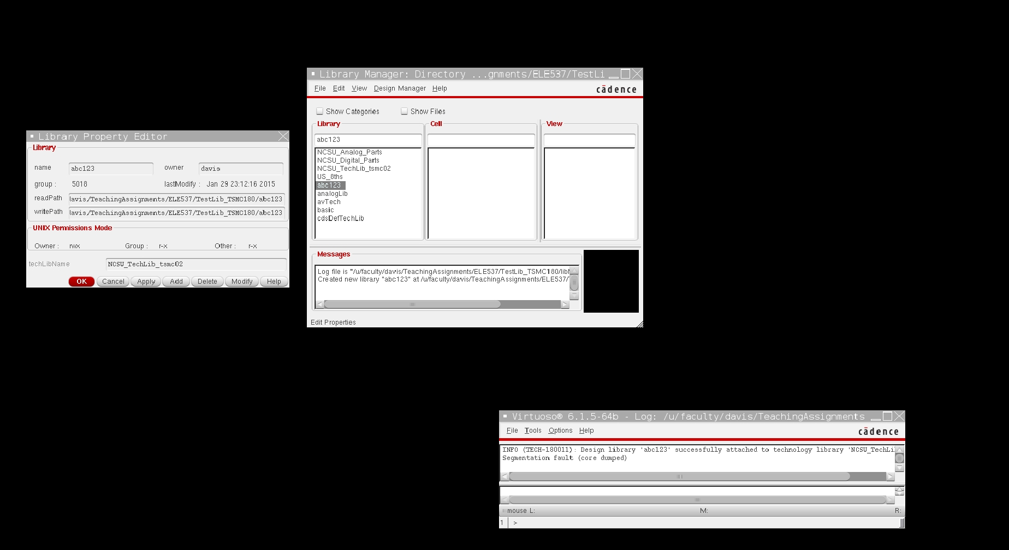Click the Library Manager window menu icon
Viewport: 1009px width, 550px height.
point(313,73)
